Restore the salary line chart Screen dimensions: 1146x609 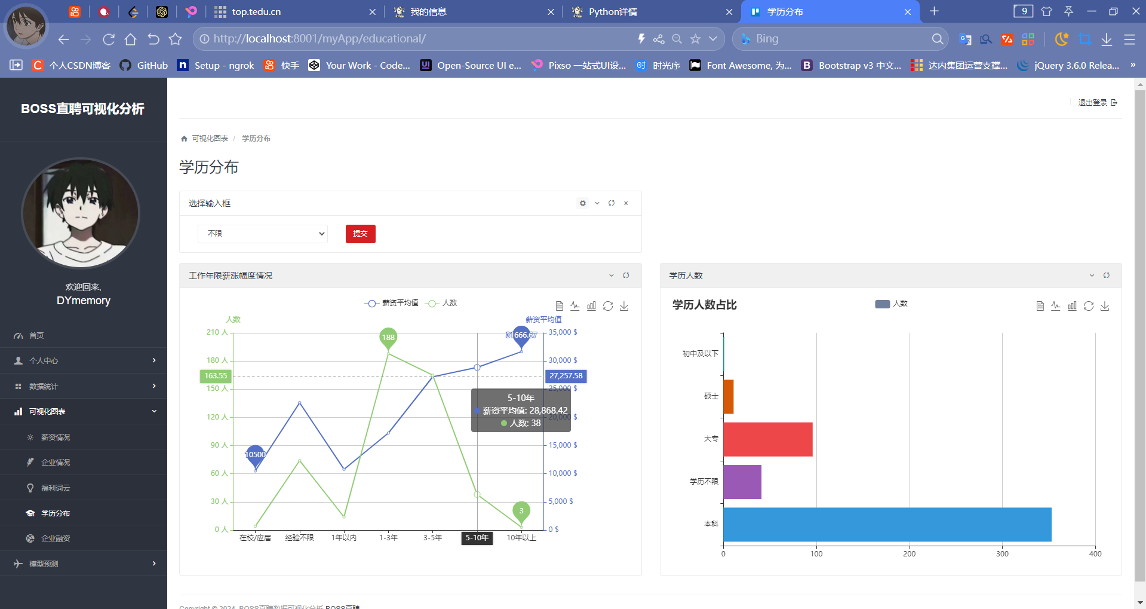[608, 306]
